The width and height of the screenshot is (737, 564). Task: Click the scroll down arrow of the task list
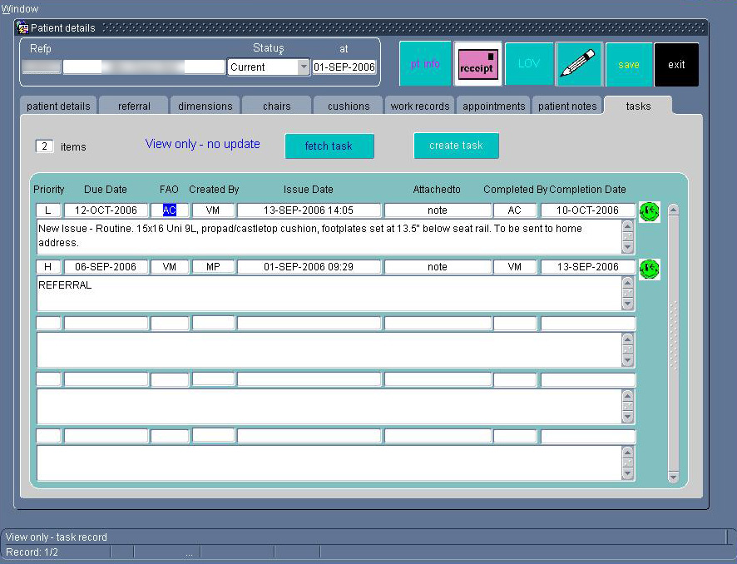coord(673,477)
